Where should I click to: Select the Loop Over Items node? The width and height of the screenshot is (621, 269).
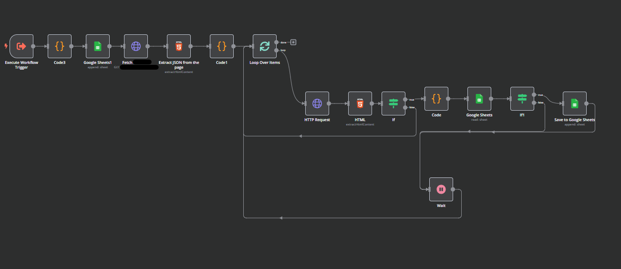[265, 46]
